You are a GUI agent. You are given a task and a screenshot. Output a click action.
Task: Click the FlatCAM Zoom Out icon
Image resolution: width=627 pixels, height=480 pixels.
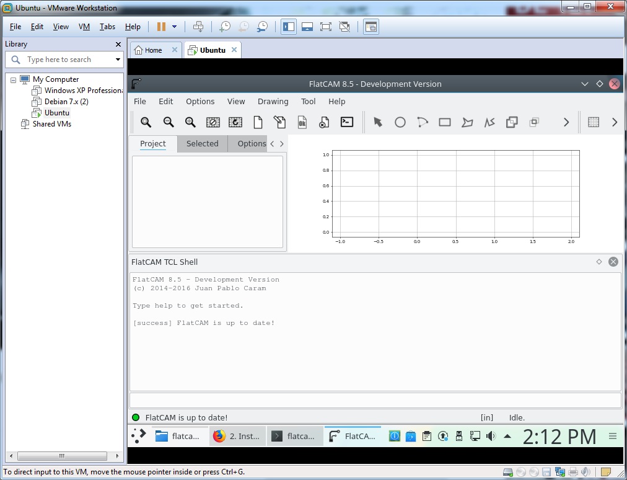(169, 122)
